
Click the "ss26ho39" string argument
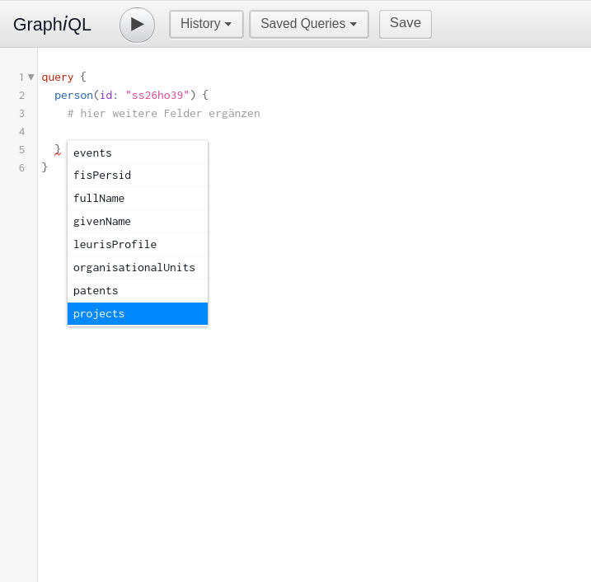(157, 96)
